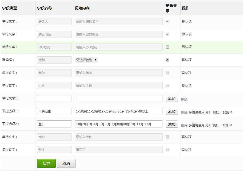
Task: Open the 请选择性别 dropdown
Action: [x=86, y=60]
